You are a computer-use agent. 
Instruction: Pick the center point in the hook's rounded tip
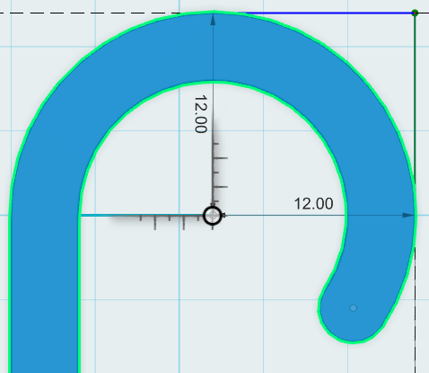(354, 308)
